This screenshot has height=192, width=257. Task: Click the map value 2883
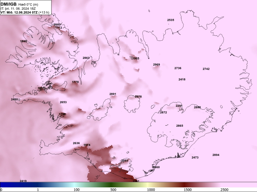tap(57, 25)
